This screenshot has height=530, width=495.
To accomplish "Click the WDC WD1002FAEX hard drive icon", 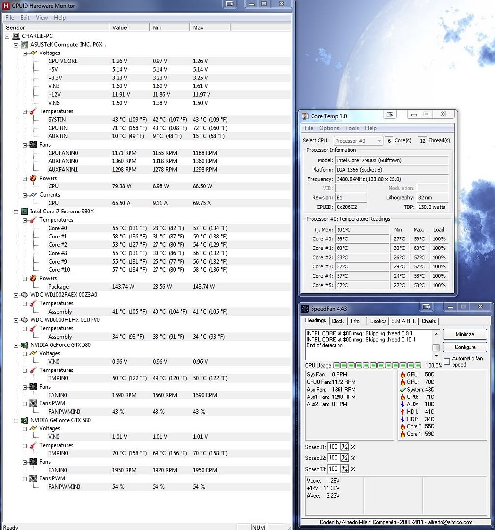I will (25, 295).
